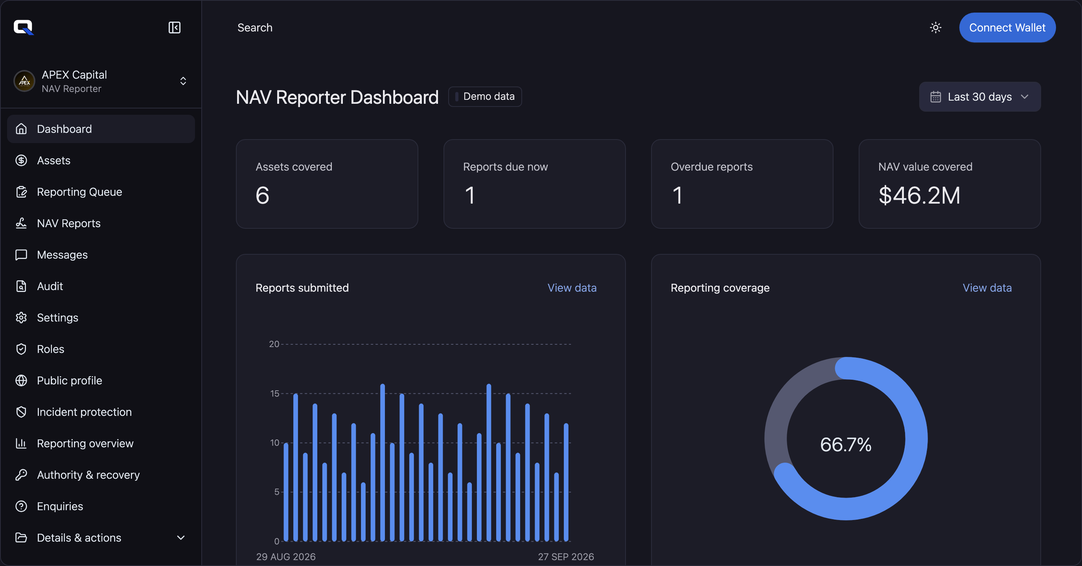
Task: Click the Audit file search icon
Action: click(x=21, y=287)
